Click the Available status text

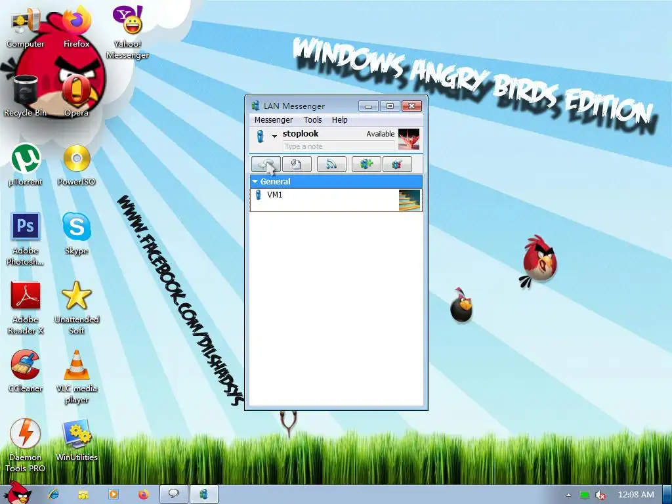(x=380, y=134)
